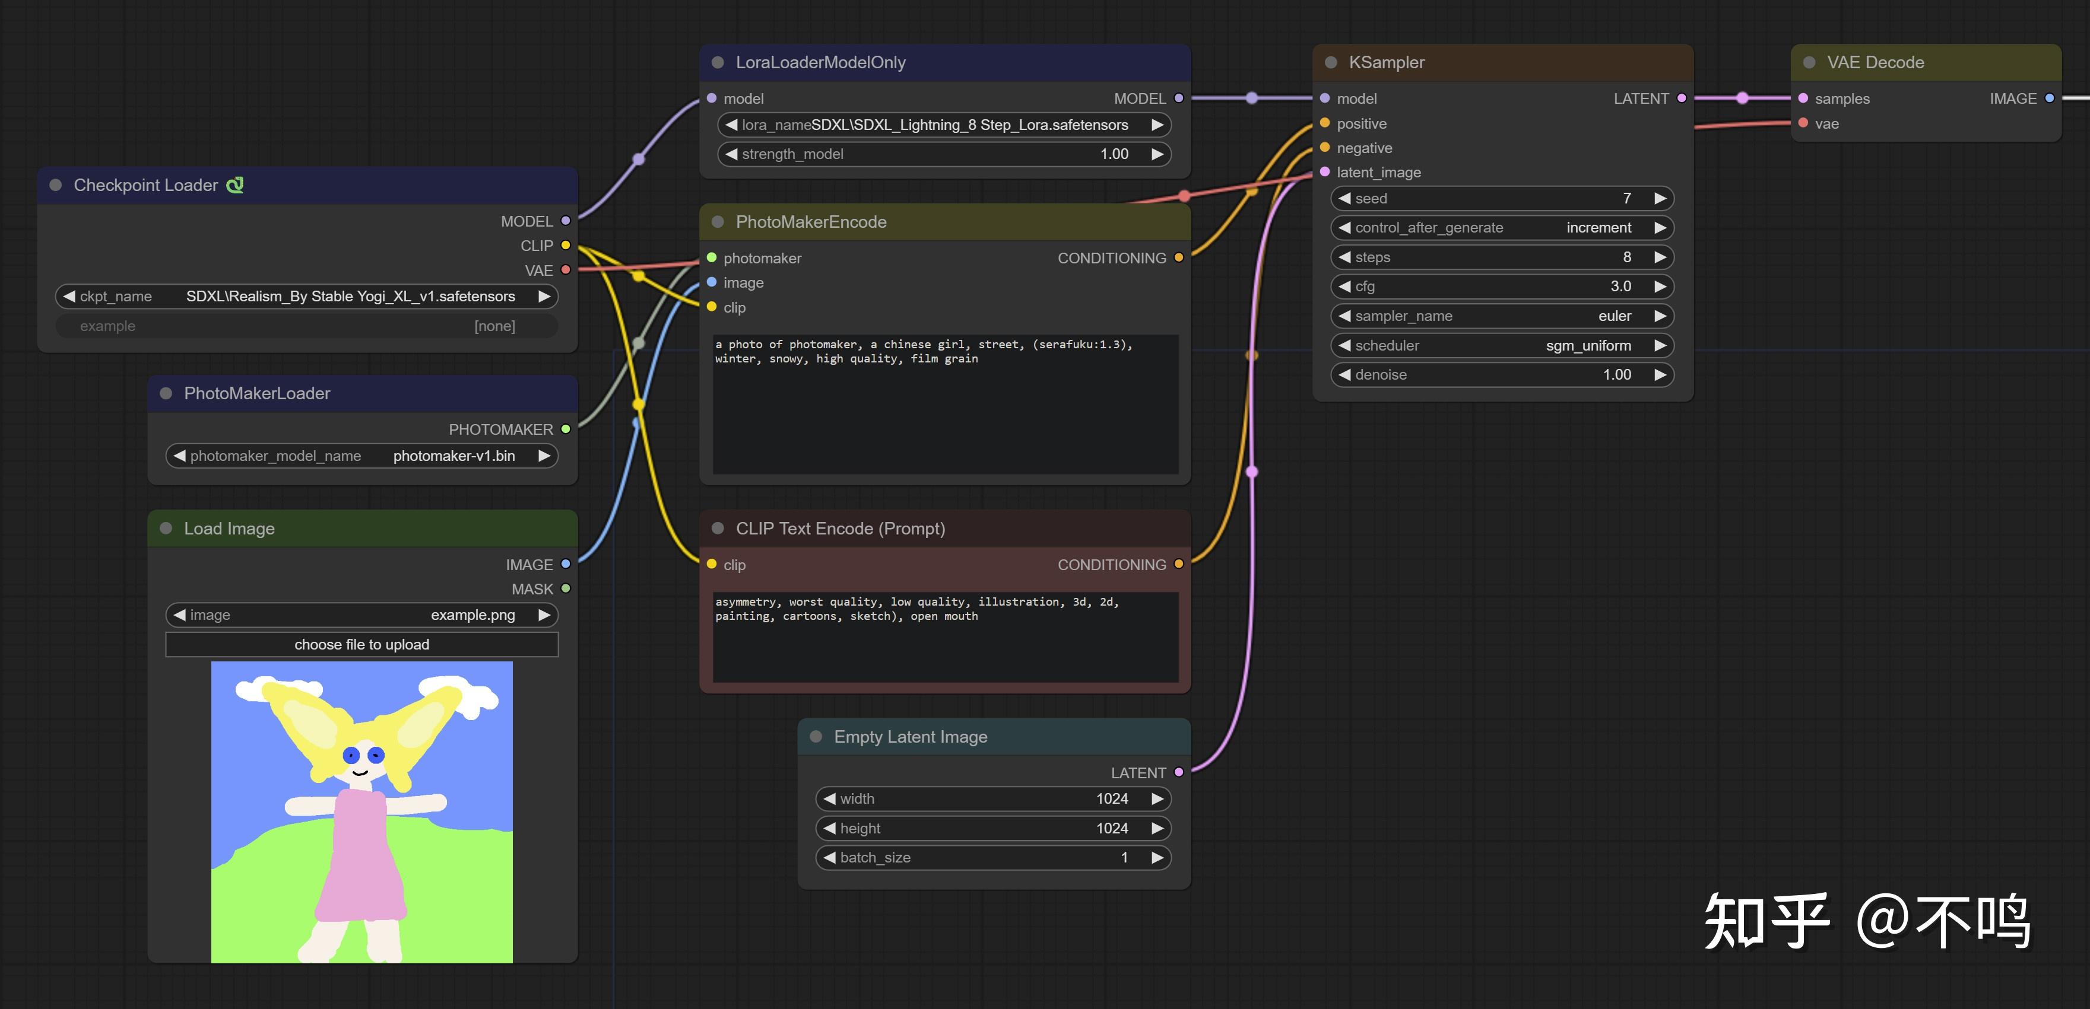Click the uploaded drawing preview thumbnail
This screenshot has width=2090, height=1009.
361,812
